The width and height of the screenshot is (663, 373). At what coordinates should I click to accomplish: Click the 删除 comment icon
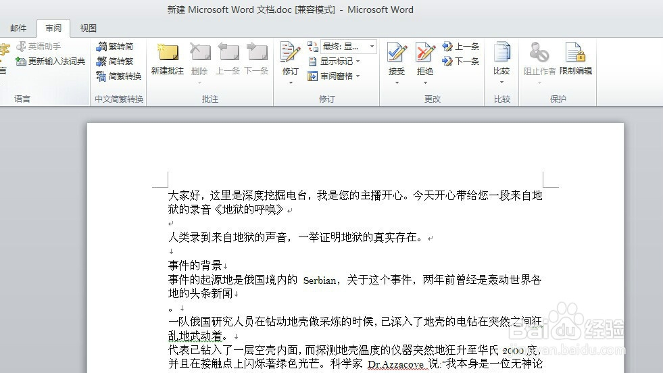[x=199, y=53]
